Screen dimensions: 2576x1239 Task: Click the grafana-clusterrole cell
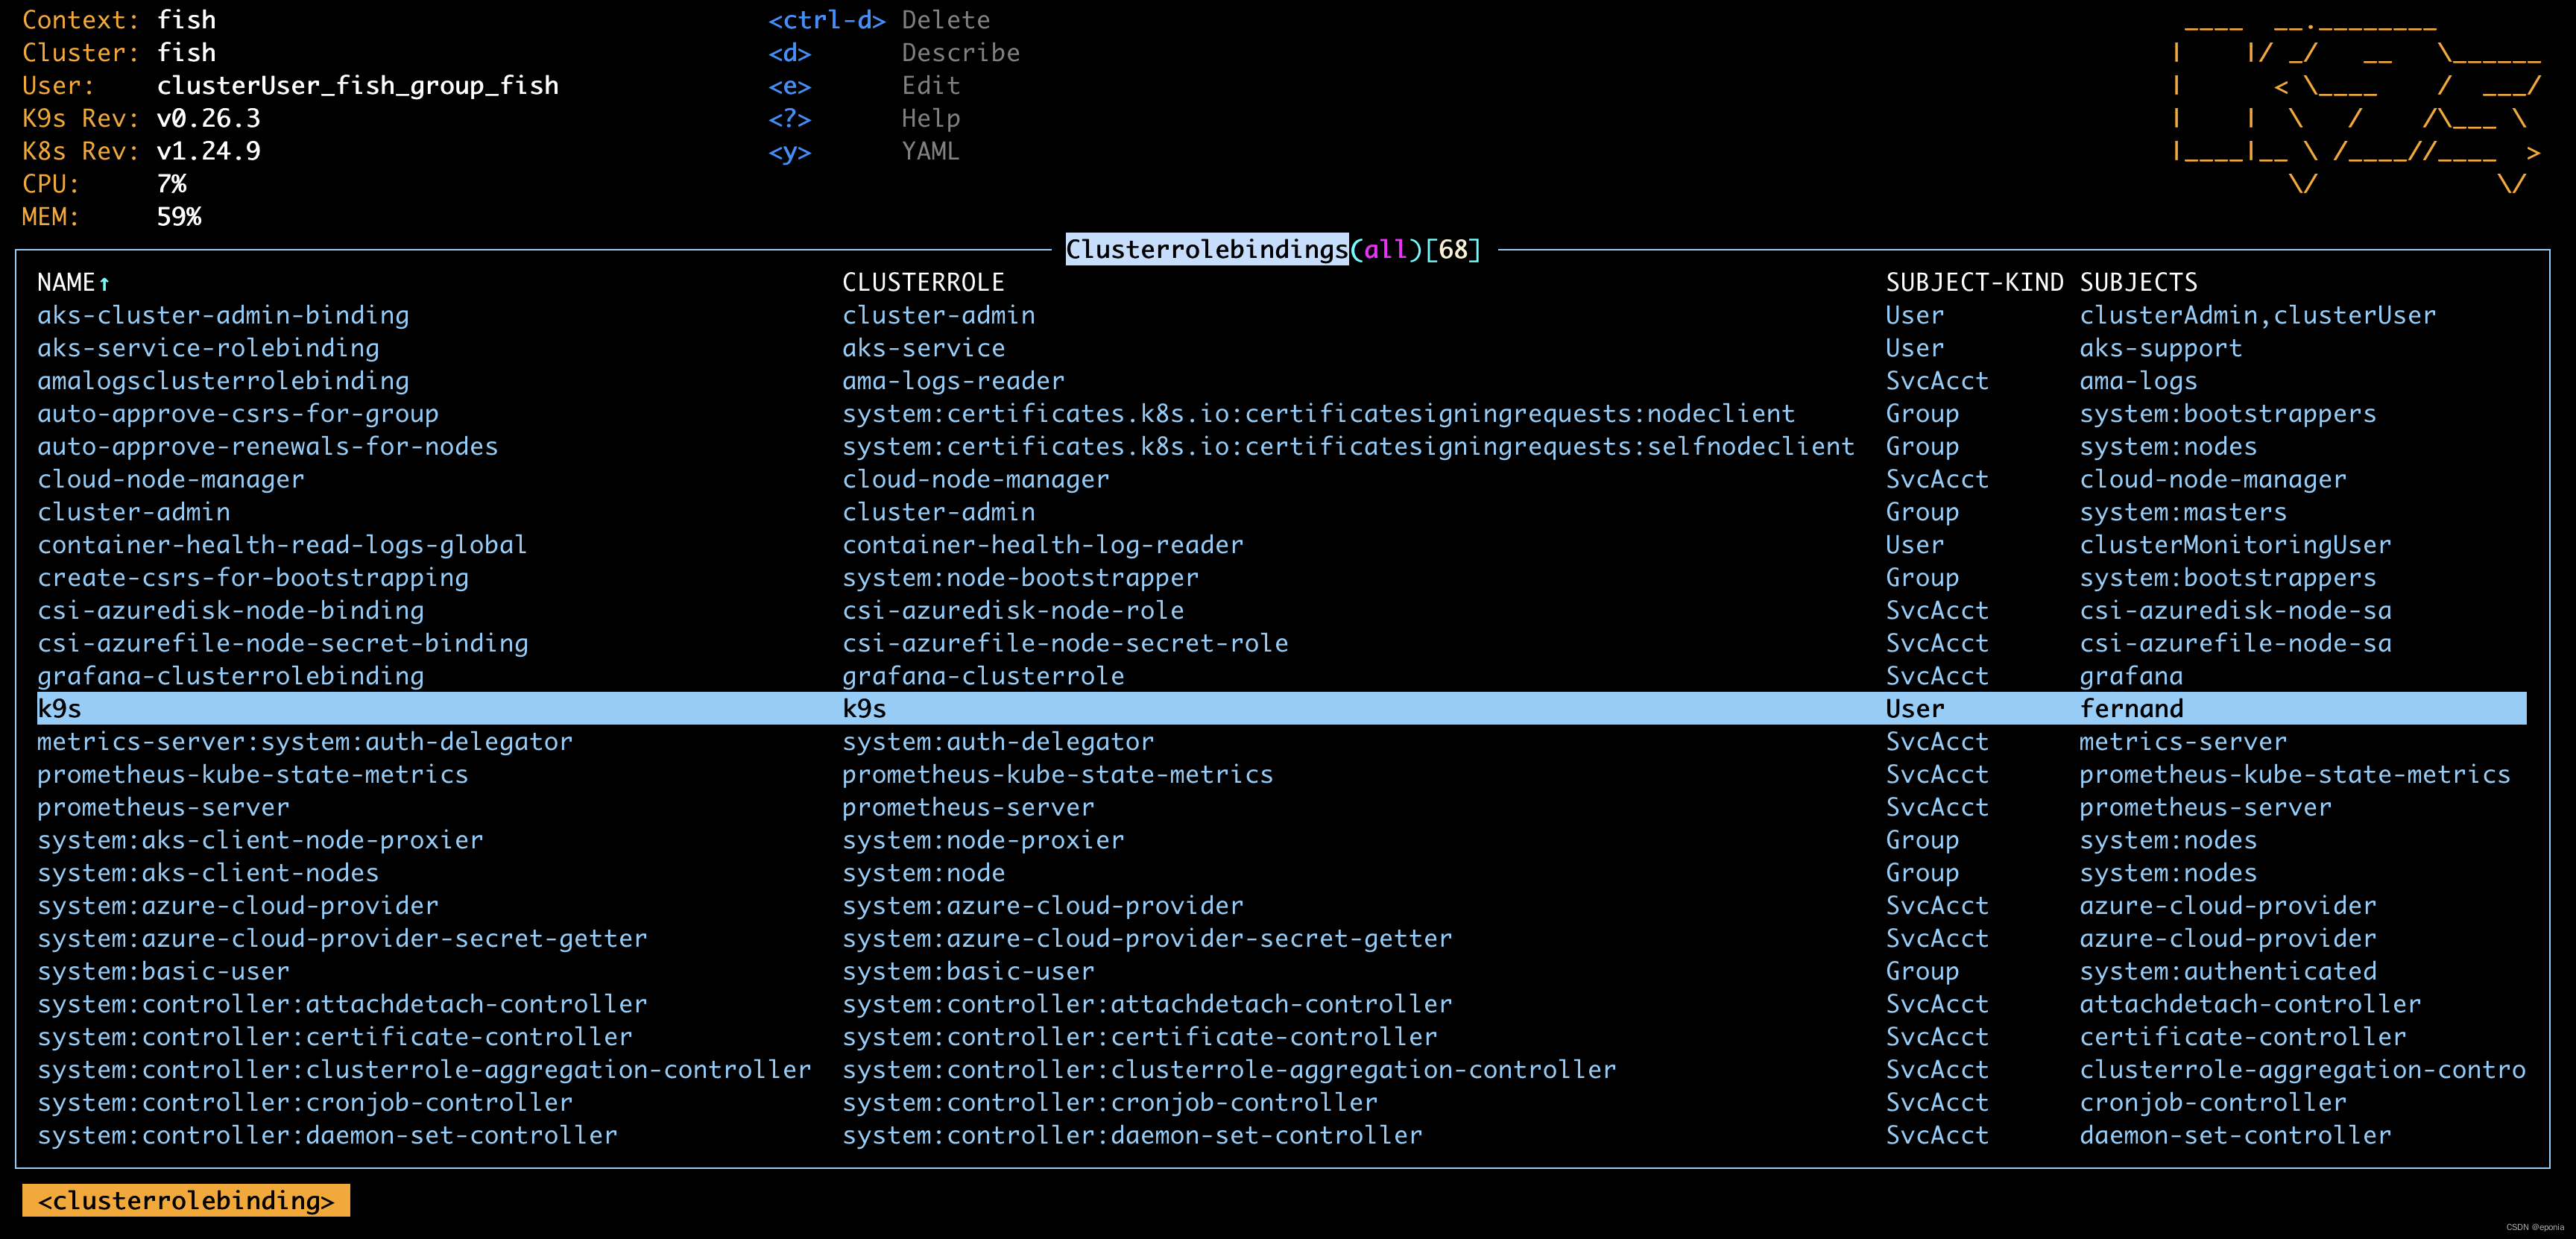pyautogui.click(x=983, y=677)
